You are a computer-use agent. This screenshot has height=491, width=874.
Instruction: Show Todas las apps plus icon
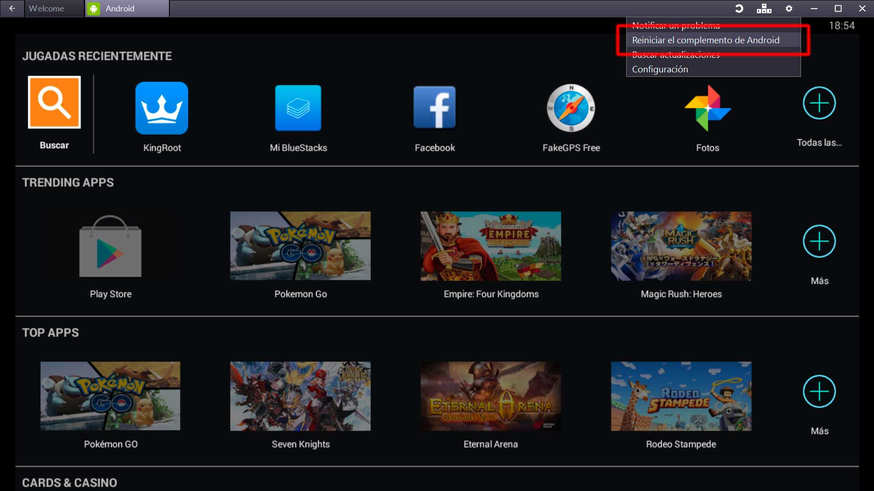[x=819, y=103]
